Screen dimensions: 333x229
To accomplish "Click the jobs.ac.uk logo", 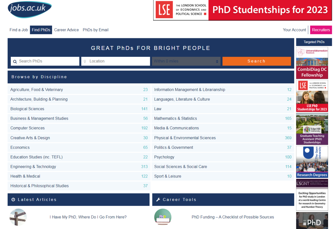I will click(x=30, y=9).
